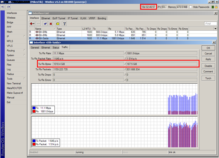Click the green status indicator square
The width and height of the screenshot is (219, 158).
tap(213, 7)
